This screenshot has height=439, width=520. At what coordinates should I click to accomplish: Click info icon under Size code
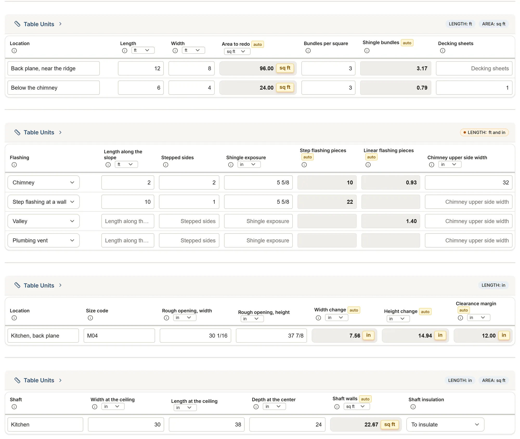(x=90, y=318)
